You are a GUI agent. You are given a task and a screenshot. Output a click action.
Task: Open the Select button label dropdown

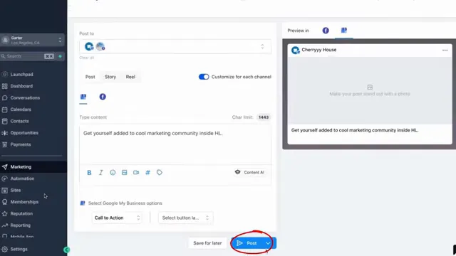pyautogui.click(x=185, y=218)
